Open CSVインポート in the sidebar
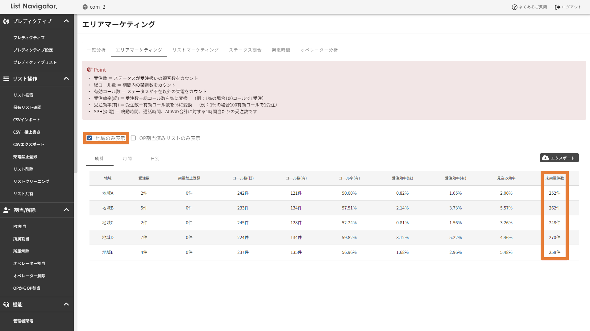The image size is (590, 331). click(x=27, y=120)
